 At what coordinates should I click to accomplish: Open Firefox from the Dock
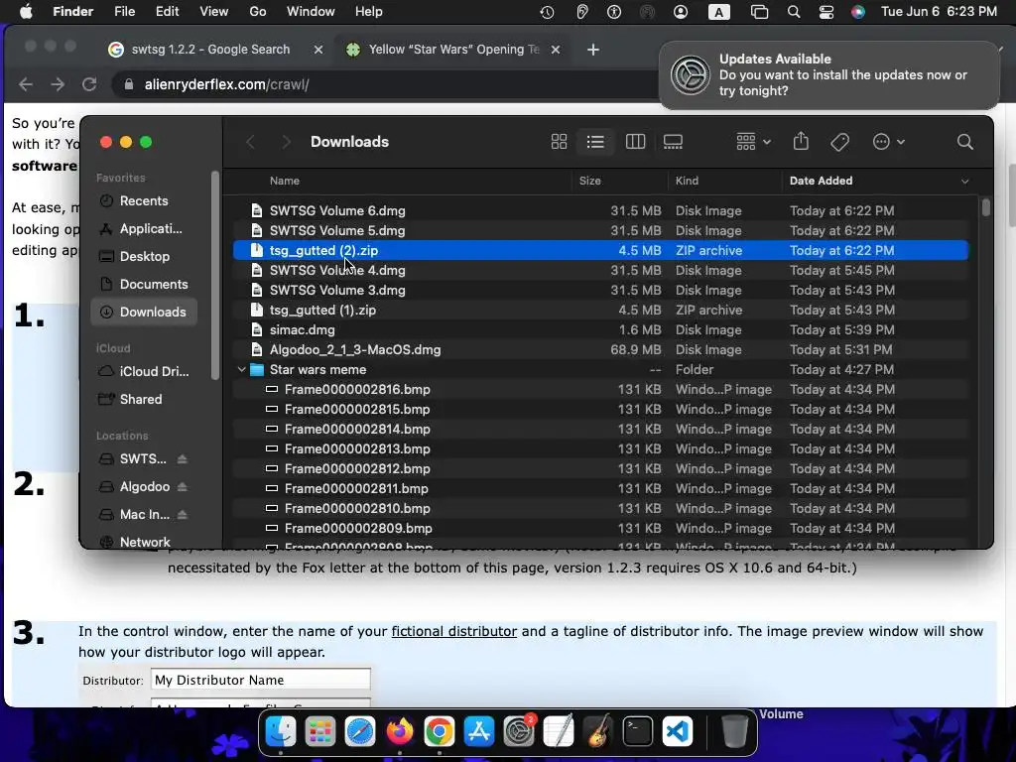tap(400, 731)
